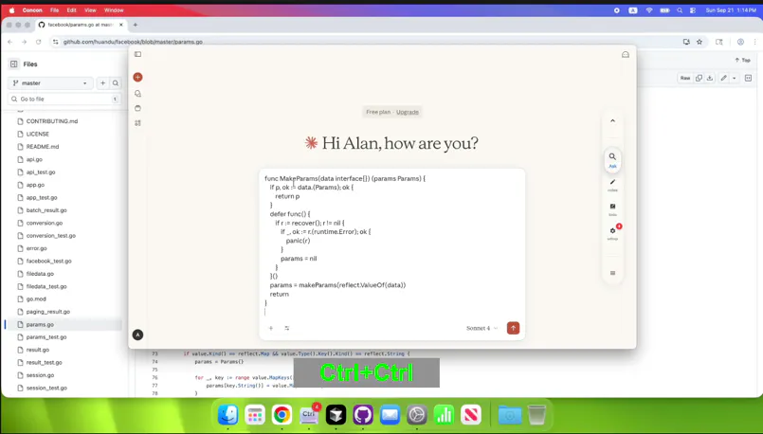Focus the Go to file field
Screen dimensions: 763x434
[64, 99]
